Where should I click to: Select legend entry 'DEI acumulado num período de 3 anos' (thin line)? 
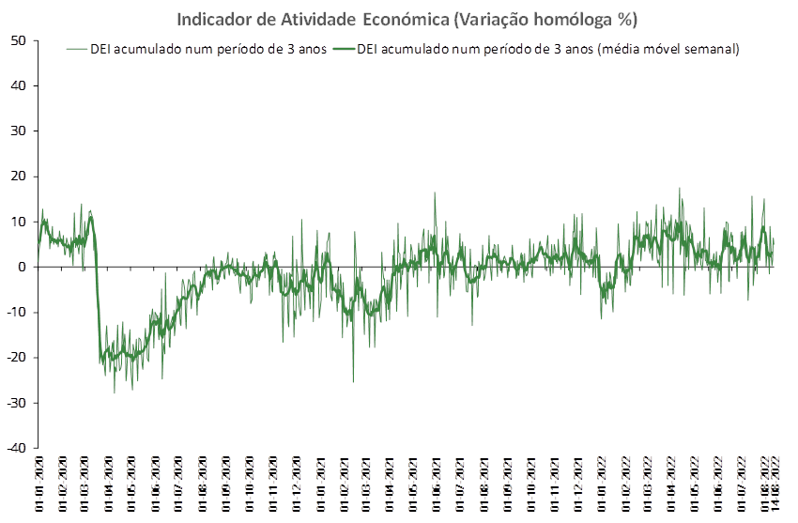(x=196, y=50)
